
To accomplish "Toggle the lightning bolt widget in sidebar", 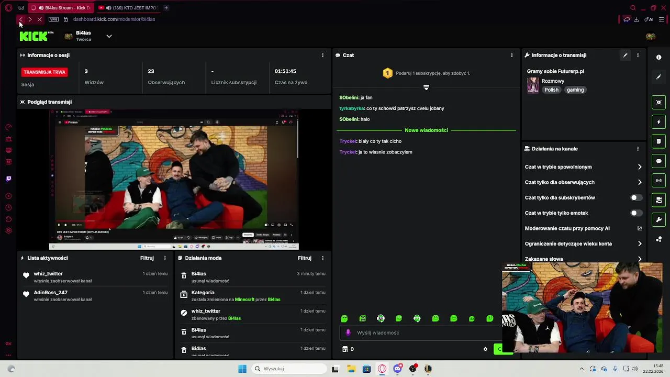I will pyautogui.click(x=659, y=122).
